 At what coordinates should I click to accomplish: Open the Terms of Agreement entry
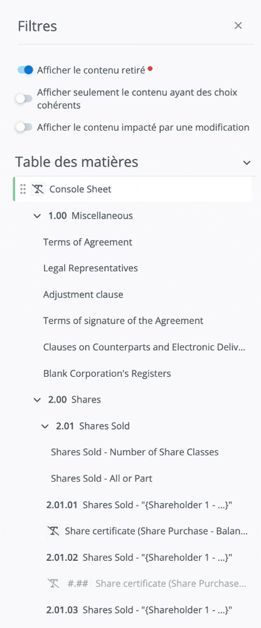click(x=88, y=242)
